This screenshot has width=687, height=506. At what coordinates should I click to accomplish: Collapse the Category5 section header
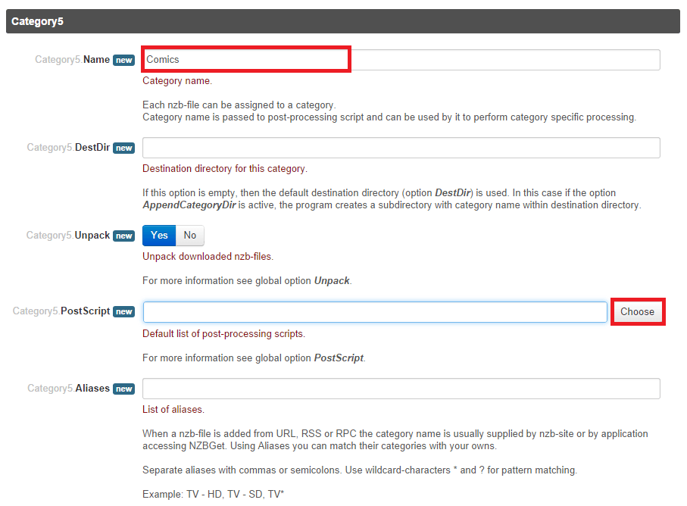(x=342, y=21)
